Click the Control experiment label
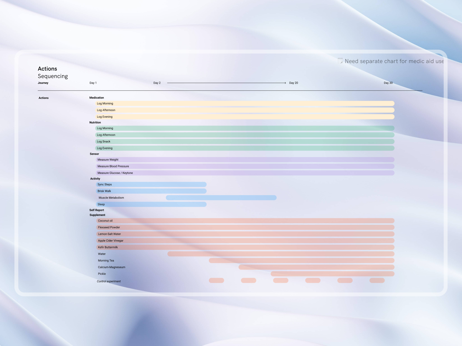Screen dimensions: 462x346 109,281
